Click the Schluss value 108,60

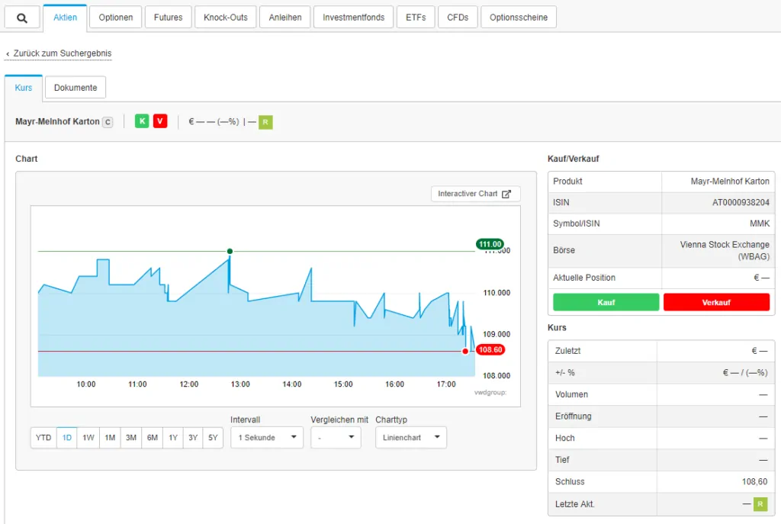[x=754, y=481]
